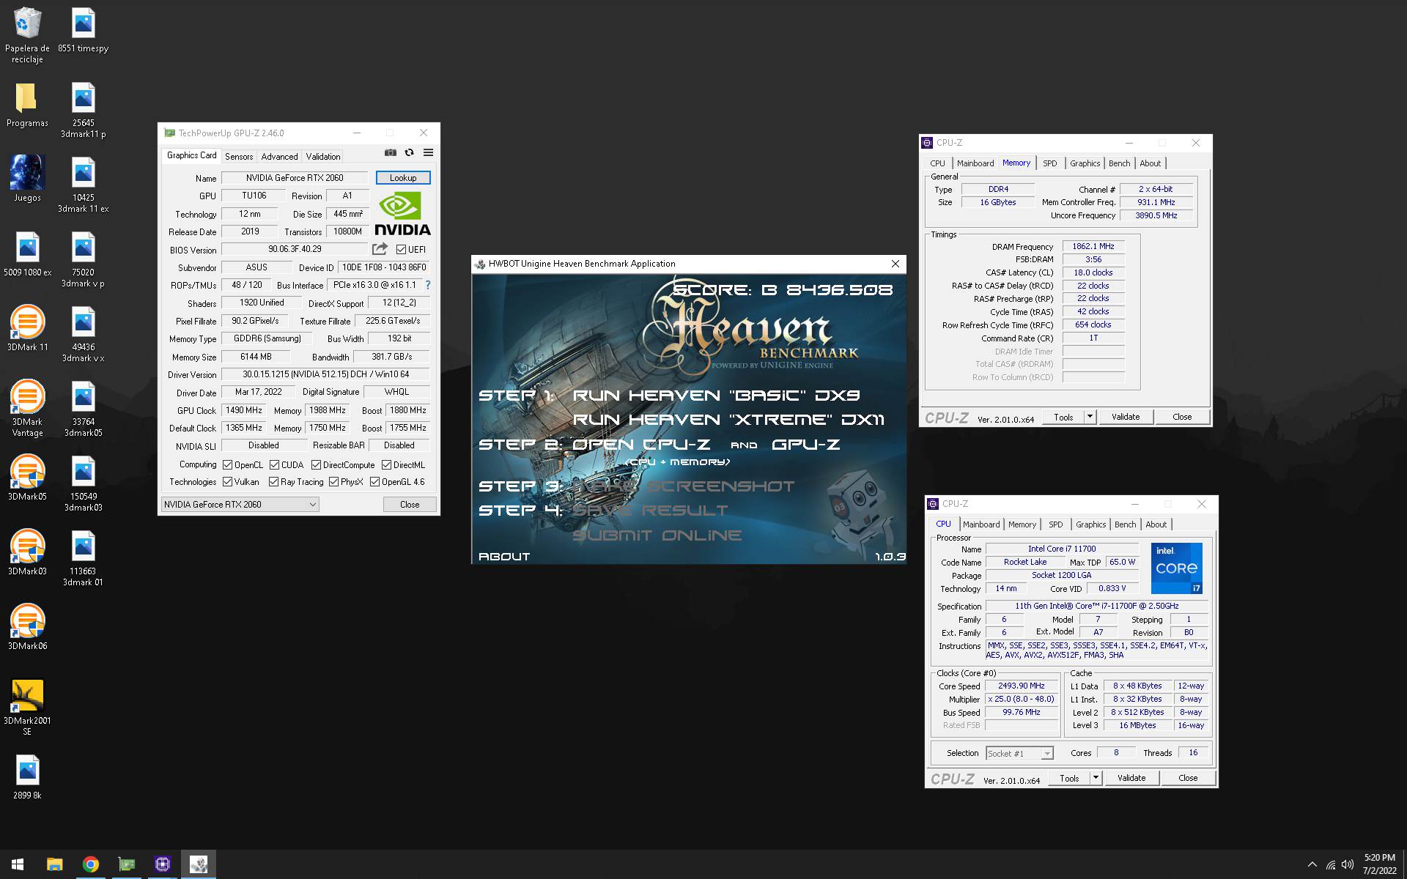Click Close button in lower CPU-Z window

[1188, 778]
